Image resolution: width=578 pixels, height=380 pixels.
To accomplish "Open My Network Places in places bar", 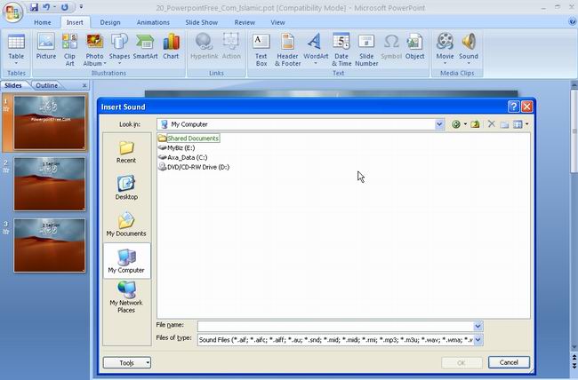I will click(x=126, y=297).
